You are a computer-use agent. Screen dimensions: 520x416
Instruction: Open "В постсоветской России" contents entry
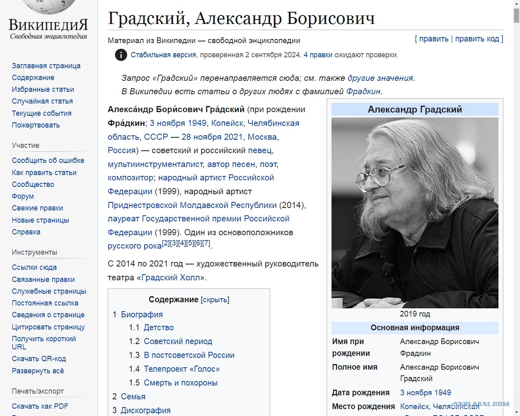coord(189,355)
